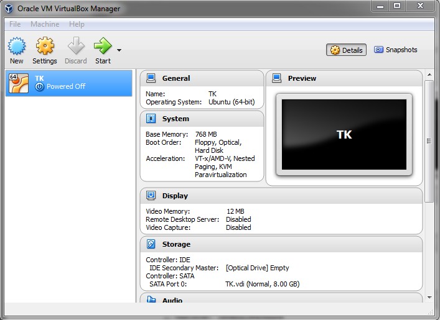
Task: Switch to the Snapshots view
Action: [395, 50]
